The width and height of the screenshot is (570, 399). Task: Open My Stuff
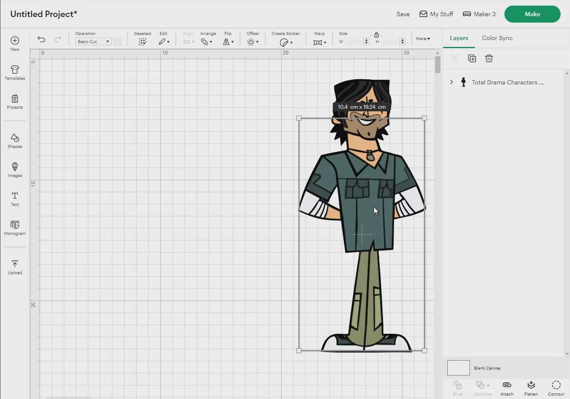[436, 14]
